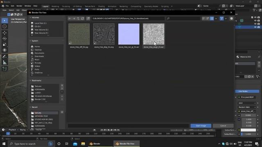The height and width of the screenshot is (147, 262).
Task: Switch to thumbnails display mode
Action: pyautogui.click(x=212, y=18)
